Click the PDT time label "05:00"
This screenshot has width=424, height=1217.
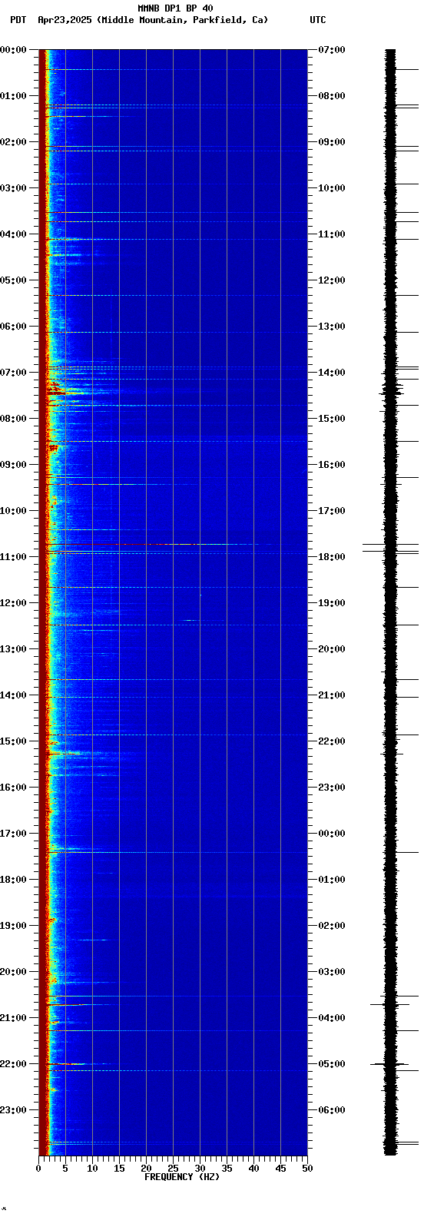(13, 280)
